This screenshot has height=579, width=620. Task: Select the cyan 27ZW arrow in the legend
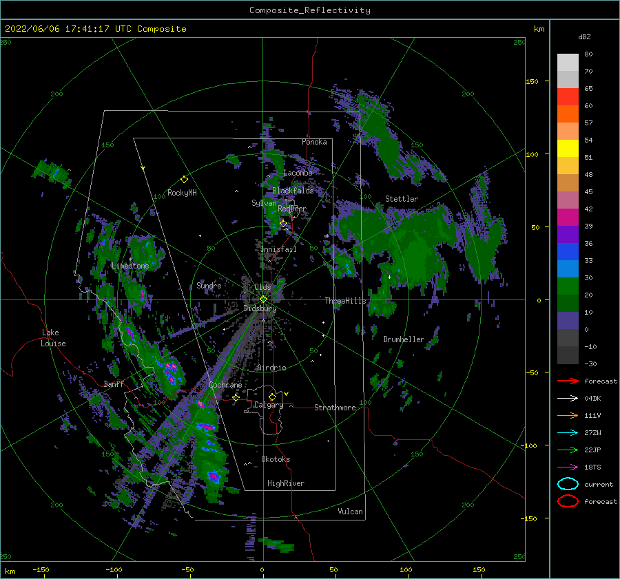568,433
